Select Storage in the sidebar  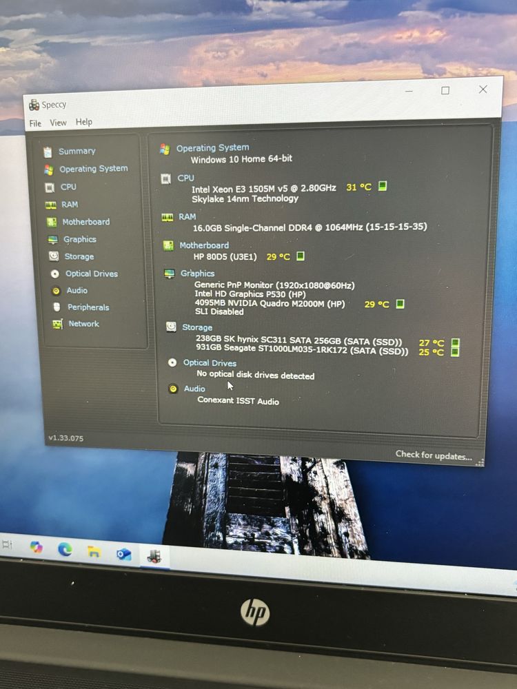coord(79,256)
